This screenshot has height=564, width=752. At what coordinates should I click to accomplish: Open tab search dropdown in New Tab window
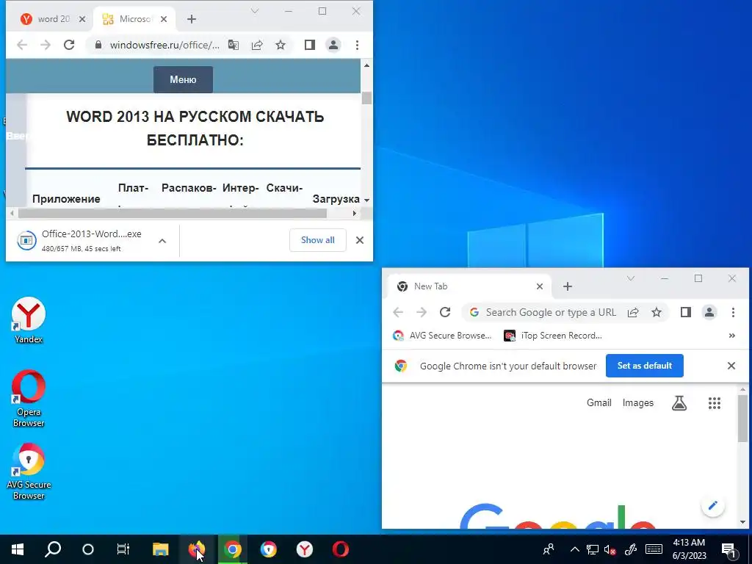(631, 278)
